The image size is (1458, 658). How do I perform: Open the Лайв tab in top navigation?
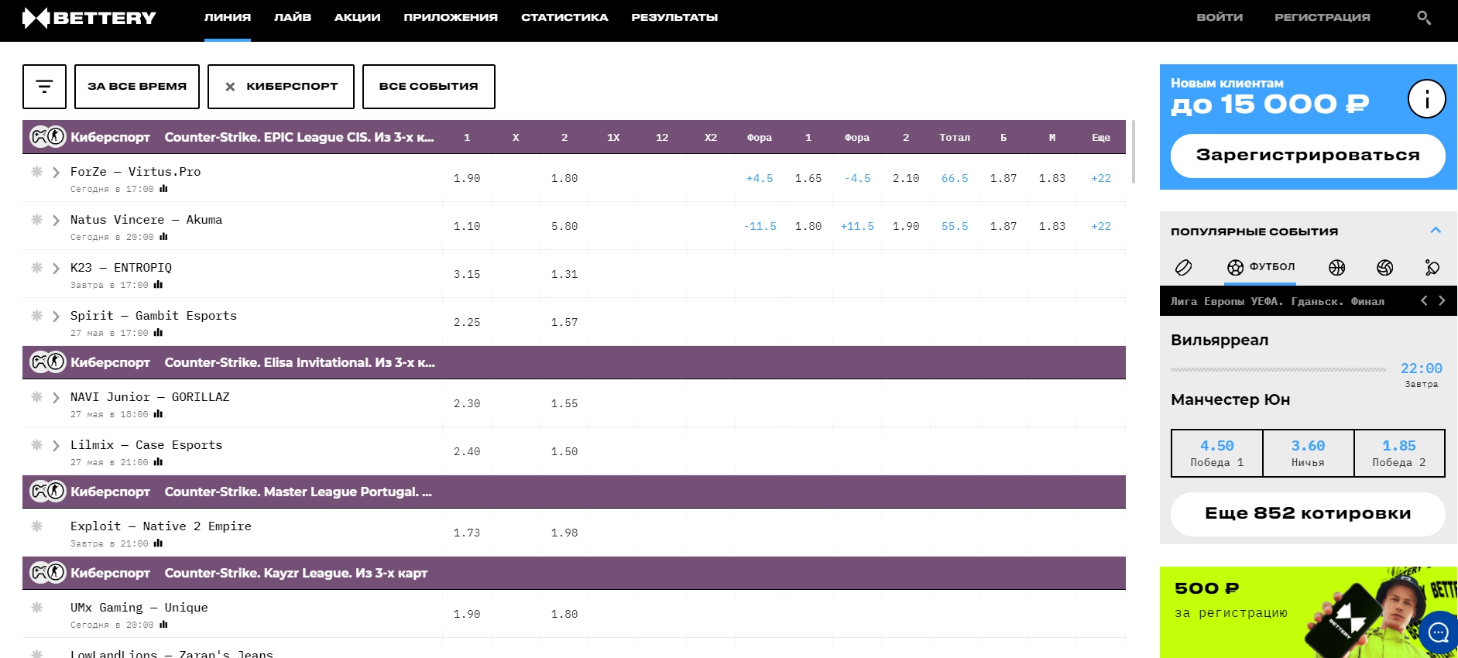[x=292, y=17]
